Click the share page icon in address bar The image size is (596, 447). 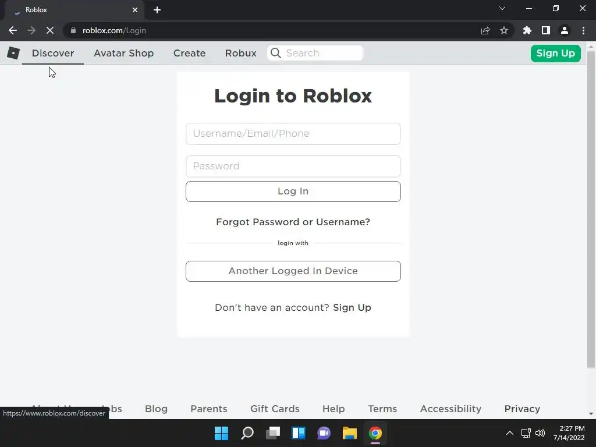coord(485,30)
